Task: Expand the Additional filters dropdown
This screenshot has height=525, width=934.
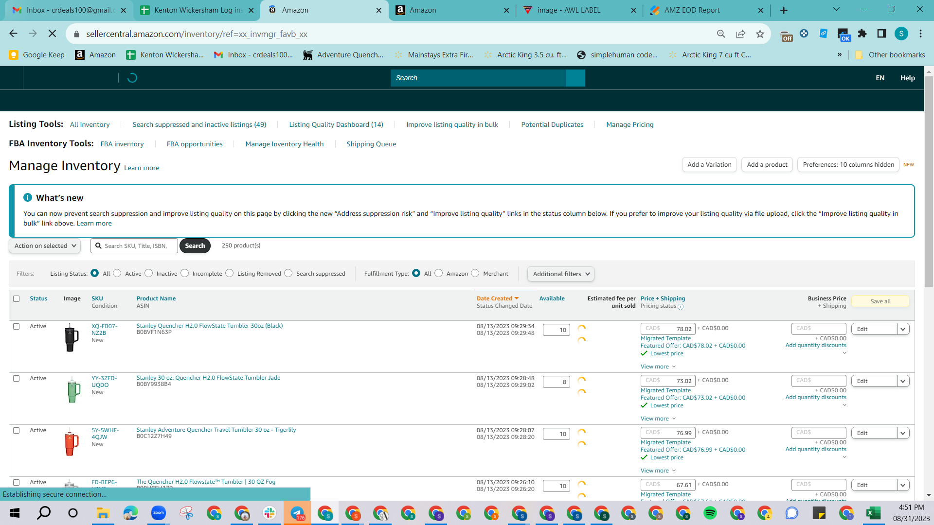Action: point(561,274)
